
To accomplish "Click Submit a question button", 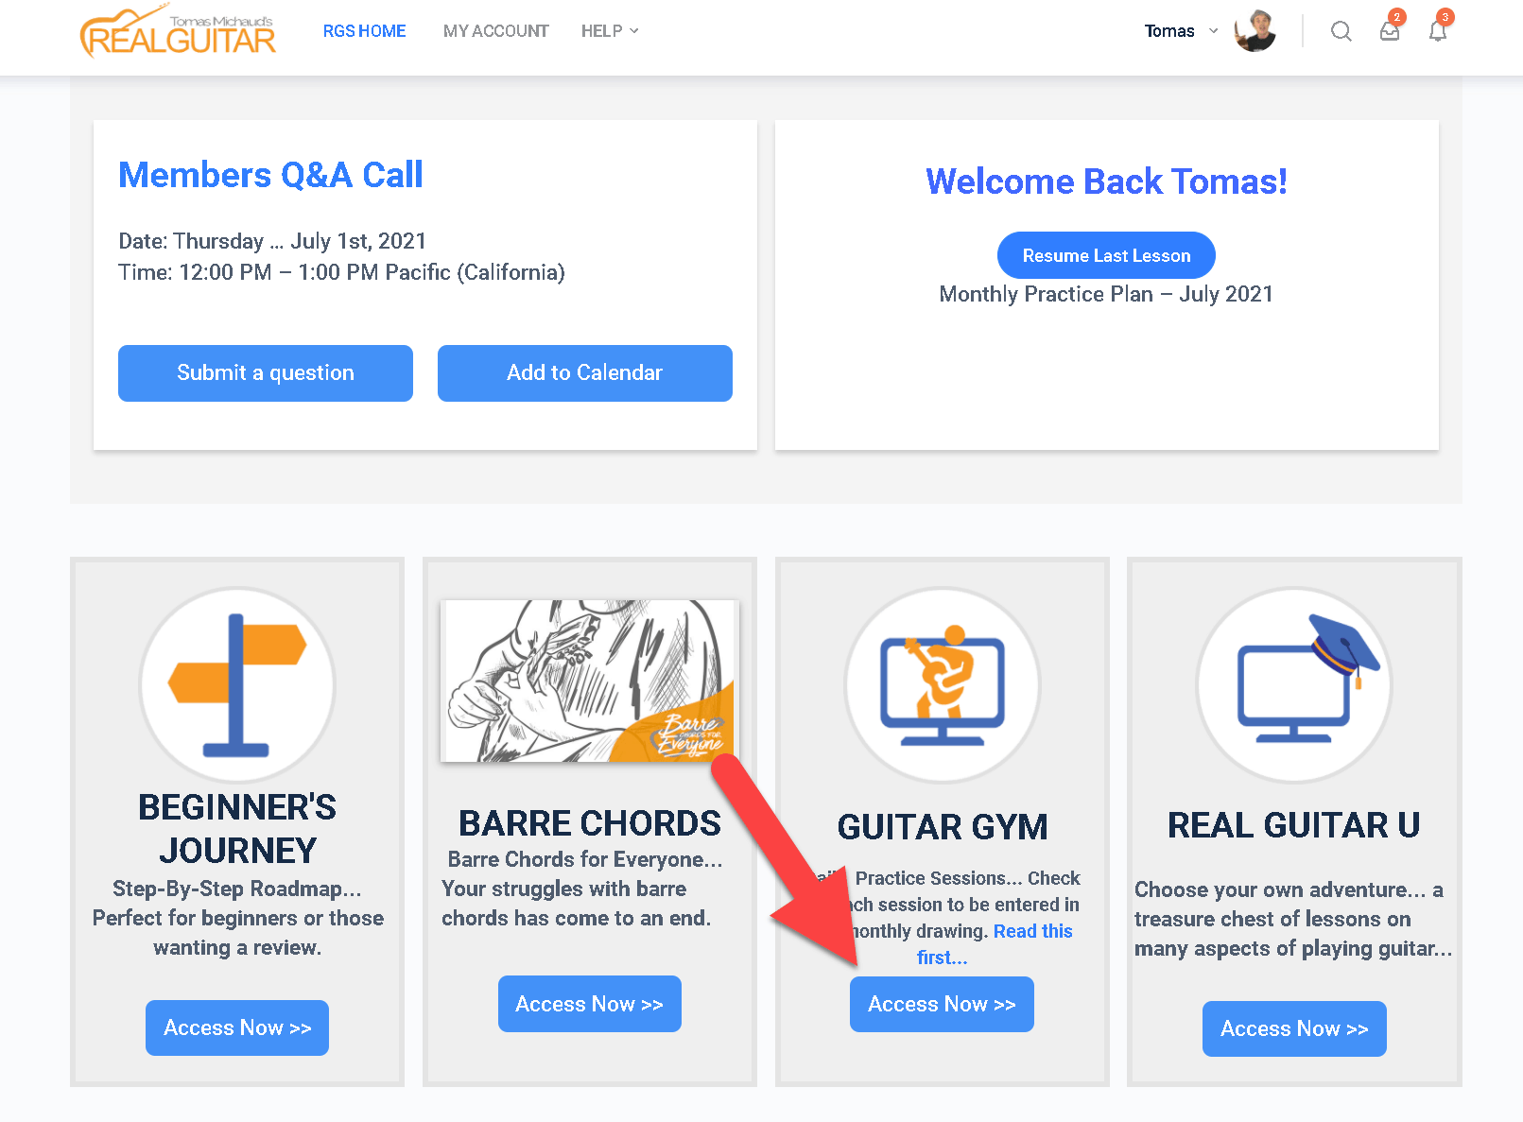I will 266,373.
